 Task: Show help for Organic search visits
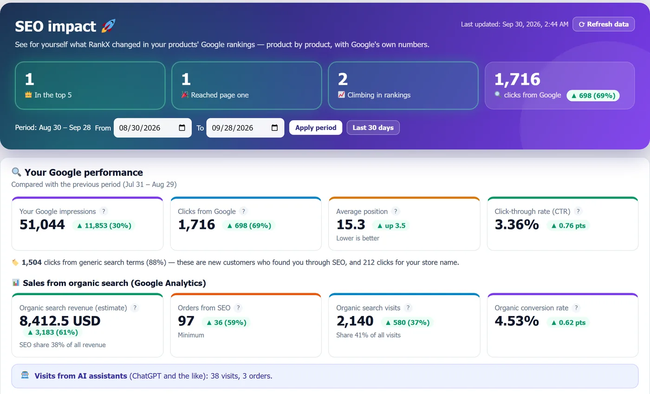coord(408,308)
